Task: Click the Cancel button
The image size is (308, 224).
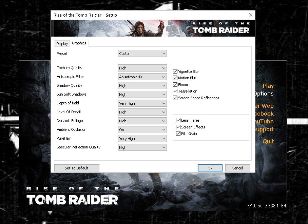Action: [x=237, y=168]
